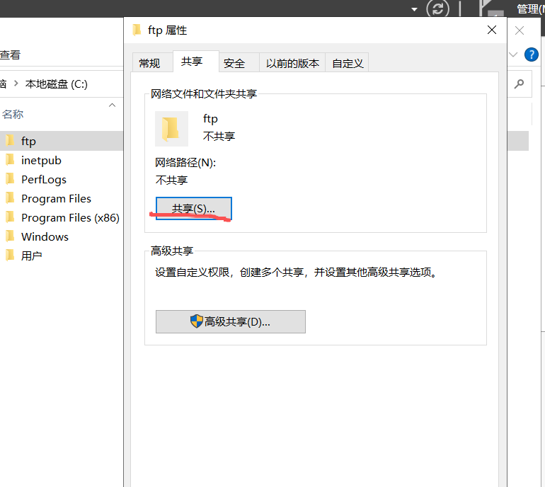Click the 共享(S)... button

point(193,208)
